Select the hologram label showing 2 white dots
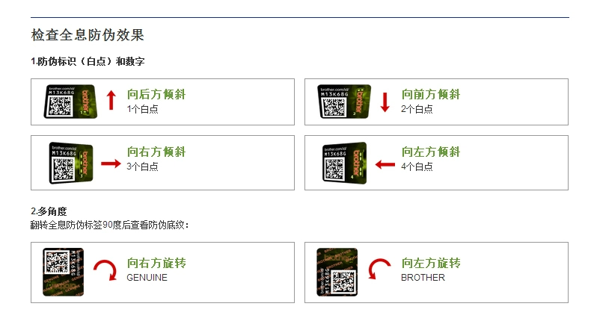Viewport: 591px width, 330px height. click(x=344, y=102)
